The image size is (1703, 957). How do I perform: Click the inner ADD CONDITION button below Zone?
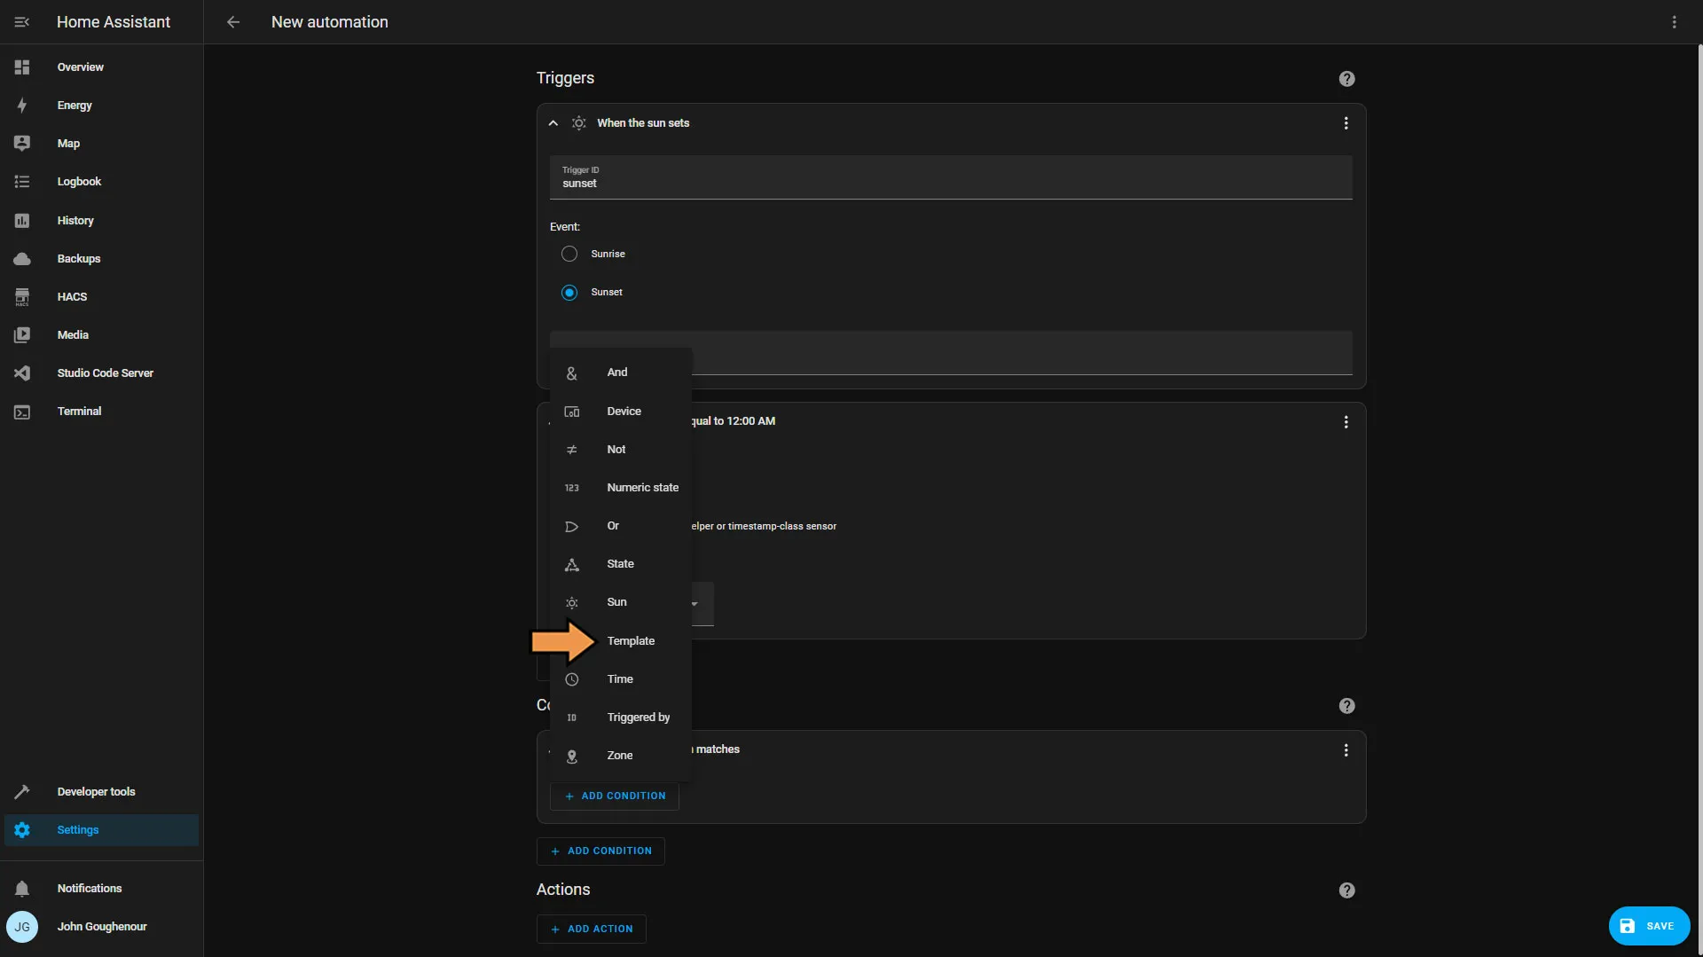coord(615,796)
